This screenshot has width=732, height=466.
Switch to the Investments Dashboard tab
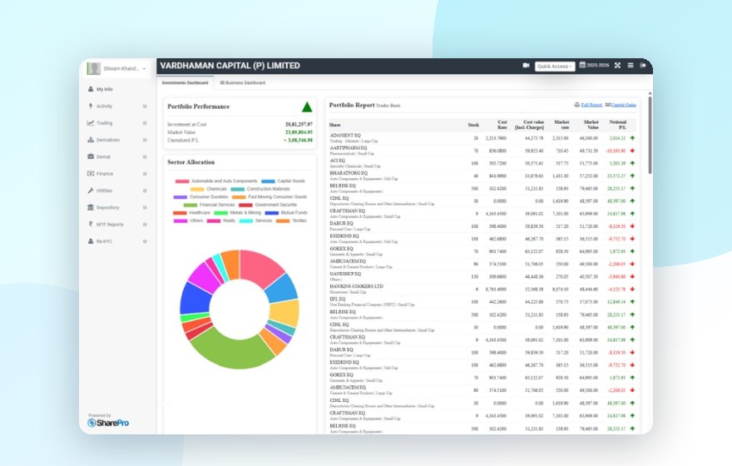pos(185,82)
